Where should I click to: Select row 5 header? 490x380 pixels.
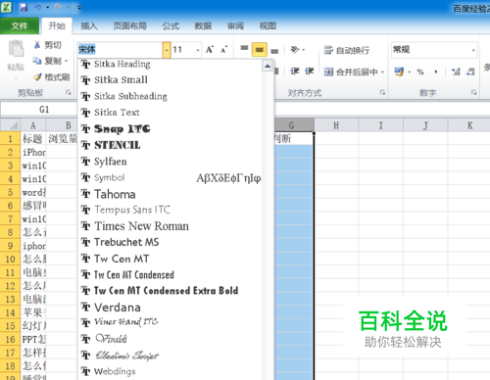[x=10, y=192]
